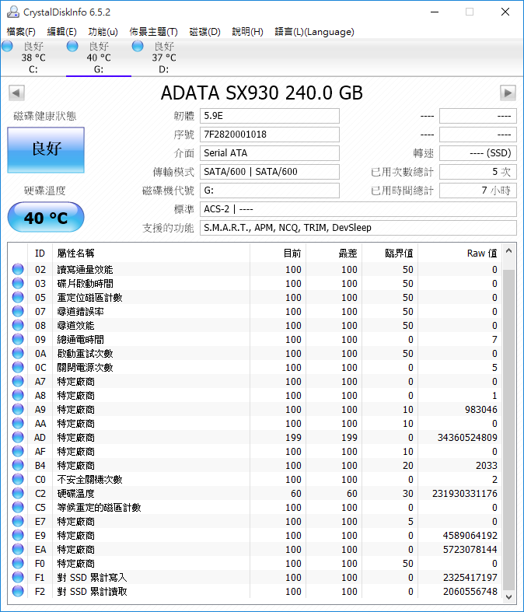Click status icon for attribute 0C
The width and height of the screenshot is (524, 612).
click(18, 367)
